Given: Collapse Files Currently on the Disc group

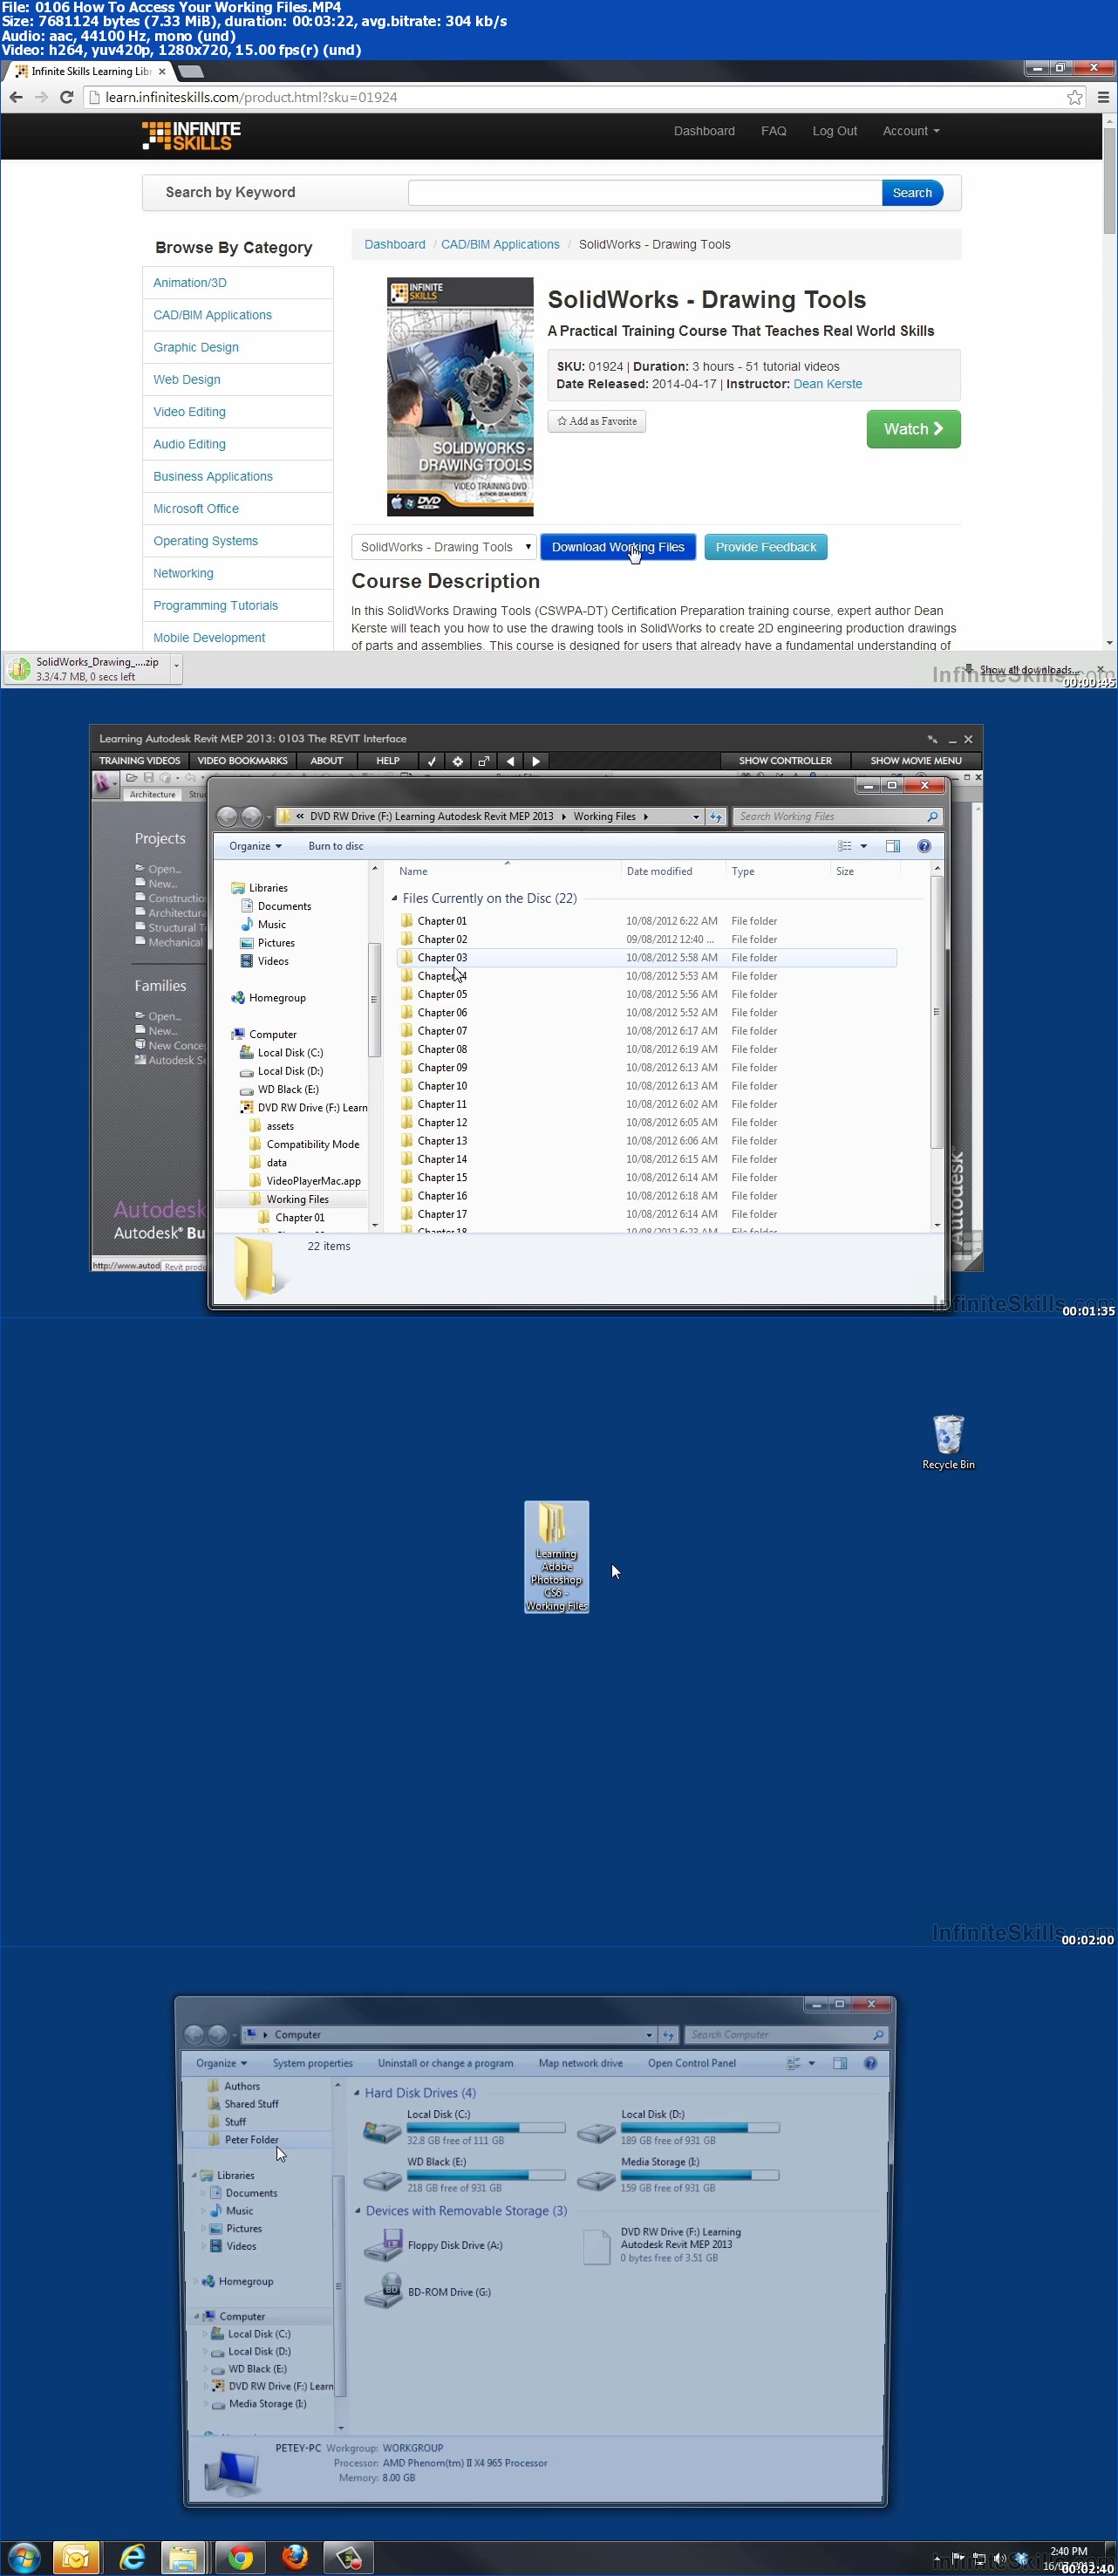Looking at the screenshot, I should (x=395, y=898).
